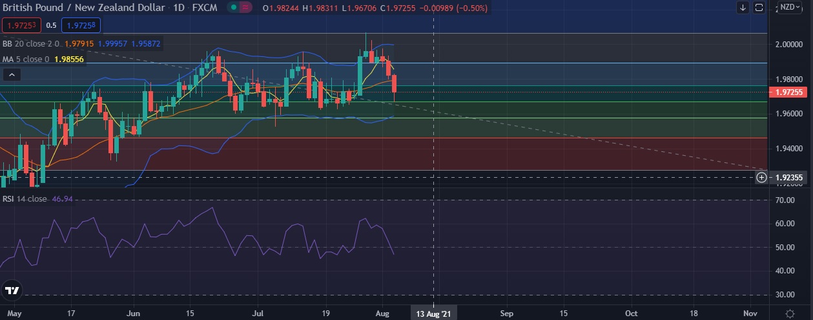Select the RSI 14 close indicator label
The image size is (813, 320).
click(25, 199)
